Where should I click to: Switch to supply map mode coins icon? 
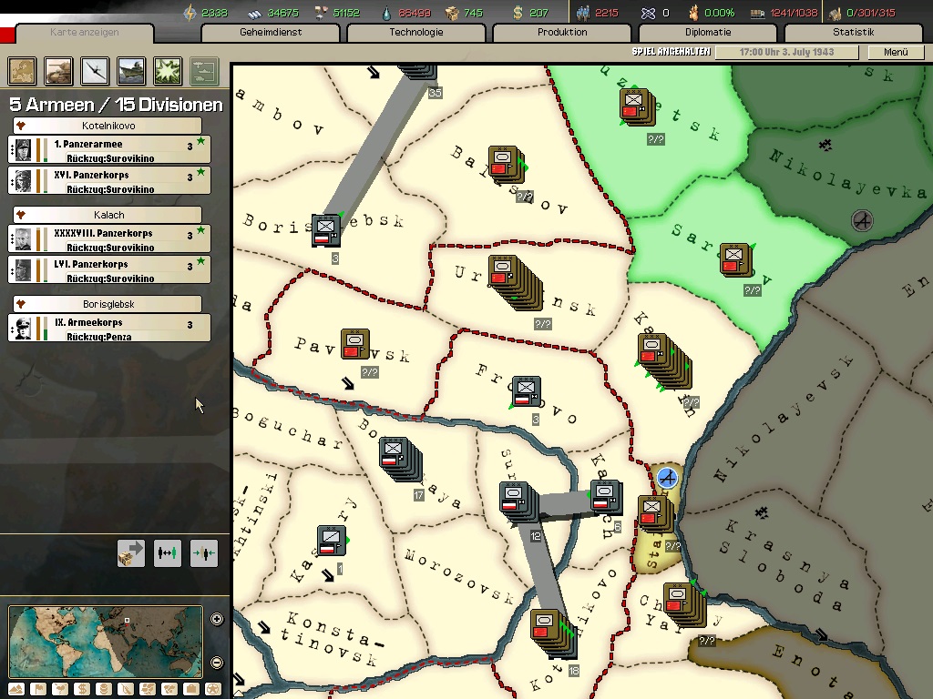point(104,690)
